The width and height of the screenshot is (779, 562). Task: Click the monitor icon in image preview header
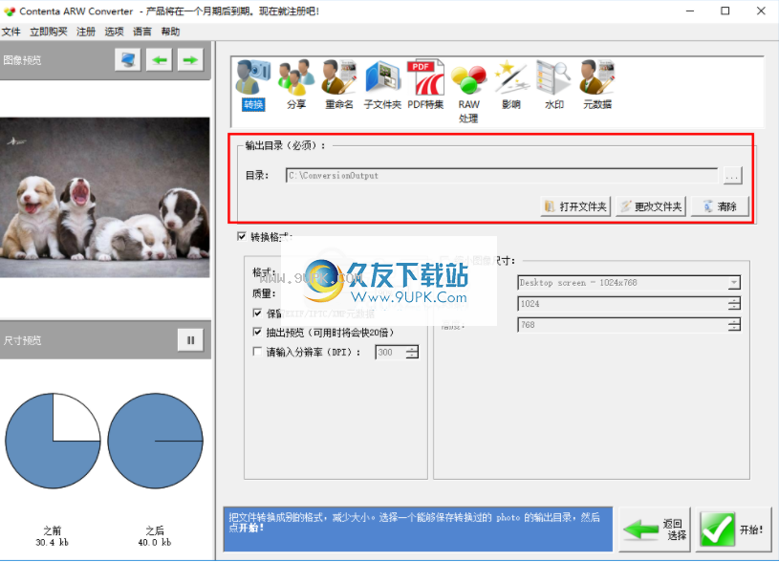[x=128, y=60]
